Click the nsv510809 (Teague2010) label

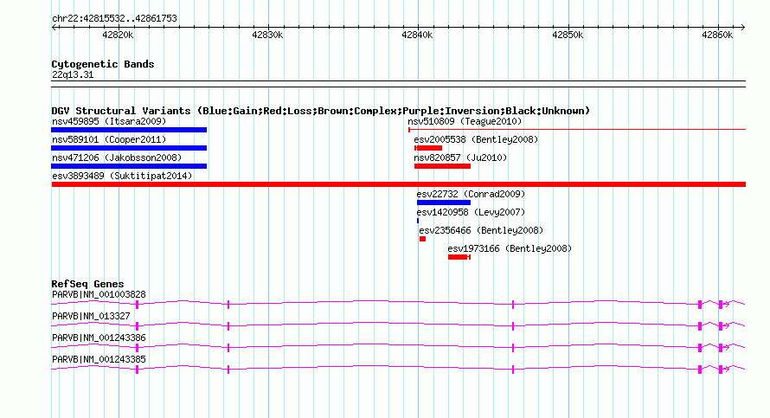465,121
